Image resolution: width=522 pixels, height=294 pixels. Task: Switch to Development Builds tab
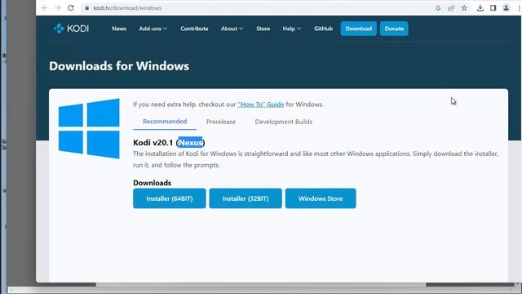point(284,122)
